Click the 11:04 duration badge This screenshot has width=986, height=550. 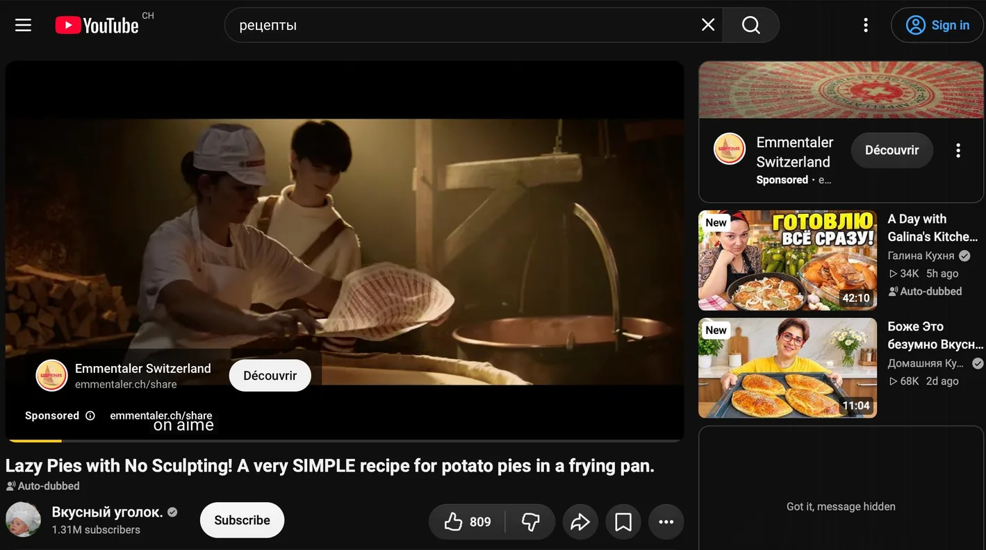(856, 406)
